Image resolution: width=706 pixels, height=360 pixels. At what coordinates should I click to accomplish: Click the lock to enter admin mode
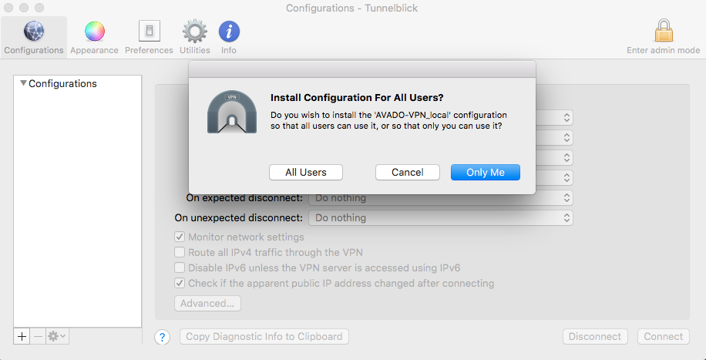click(x=664, y=35)
